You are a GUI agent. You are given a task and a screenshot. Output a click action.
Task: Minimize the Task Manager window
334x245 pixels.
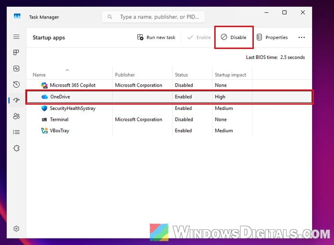click(266, 12)
